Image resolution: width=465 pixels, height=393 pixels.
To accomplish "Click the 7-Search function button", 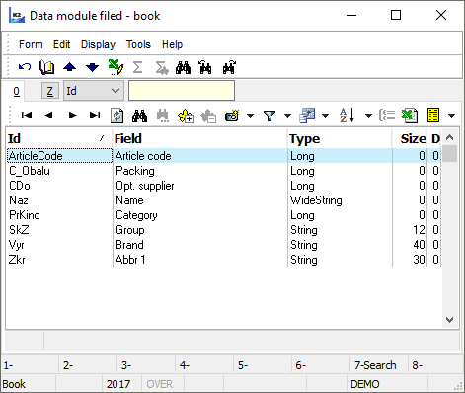I will point(375,365).
